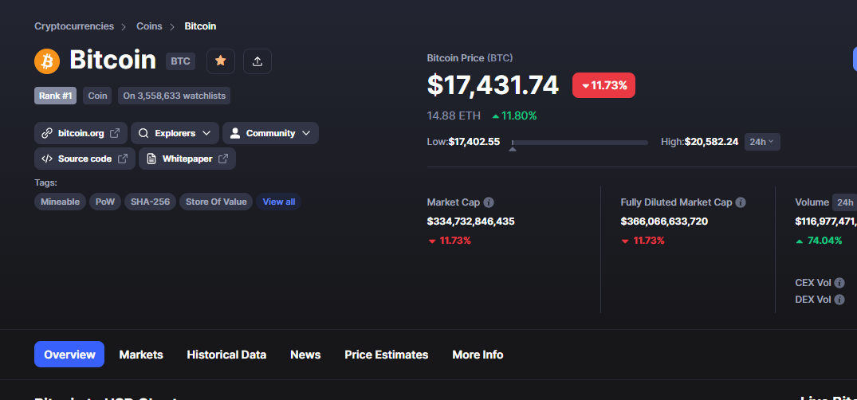
Task: Click the Market Cap info icon
Action: click(x=489, y=202)
